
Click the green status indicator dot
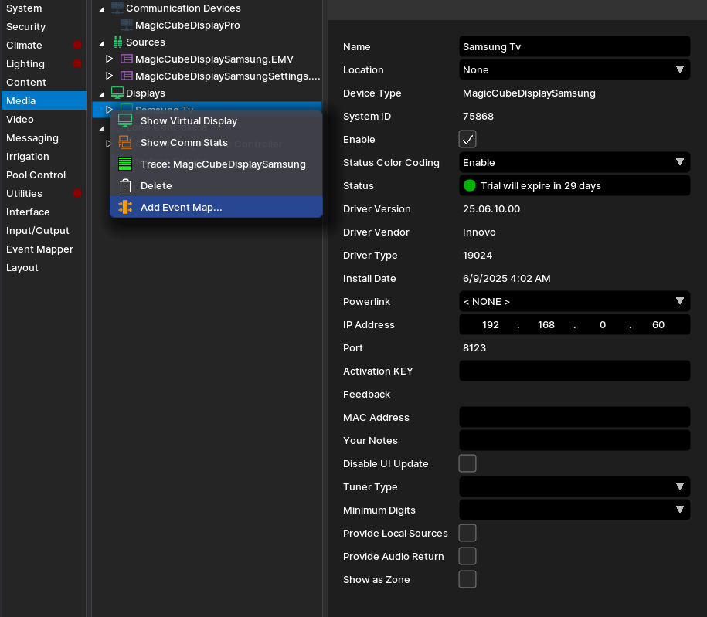tap(469, 185)
